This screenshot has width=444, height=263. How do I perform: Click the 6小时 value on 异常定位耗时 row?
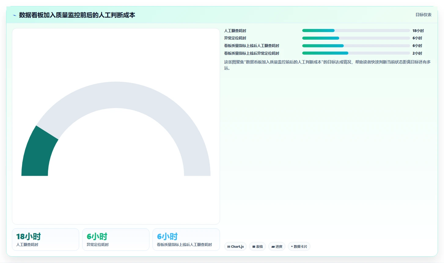coord(417,38)
